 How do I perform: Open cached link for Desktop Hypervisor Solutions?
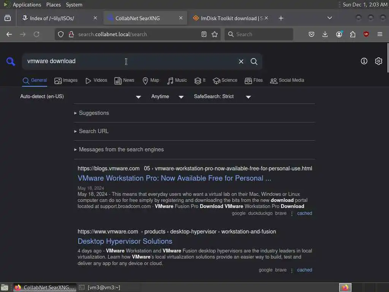pos(305,270)
